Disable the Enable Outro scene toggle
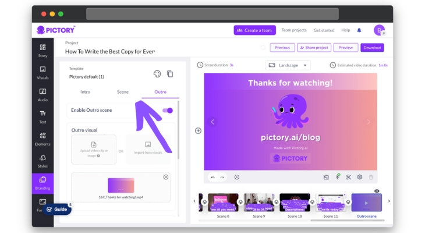425x233 pixels. pos(168,110)
